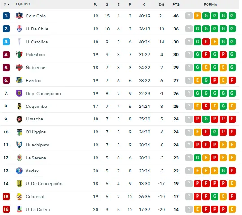
Task: Open the Coquimbo team name link
Action: 36,107
